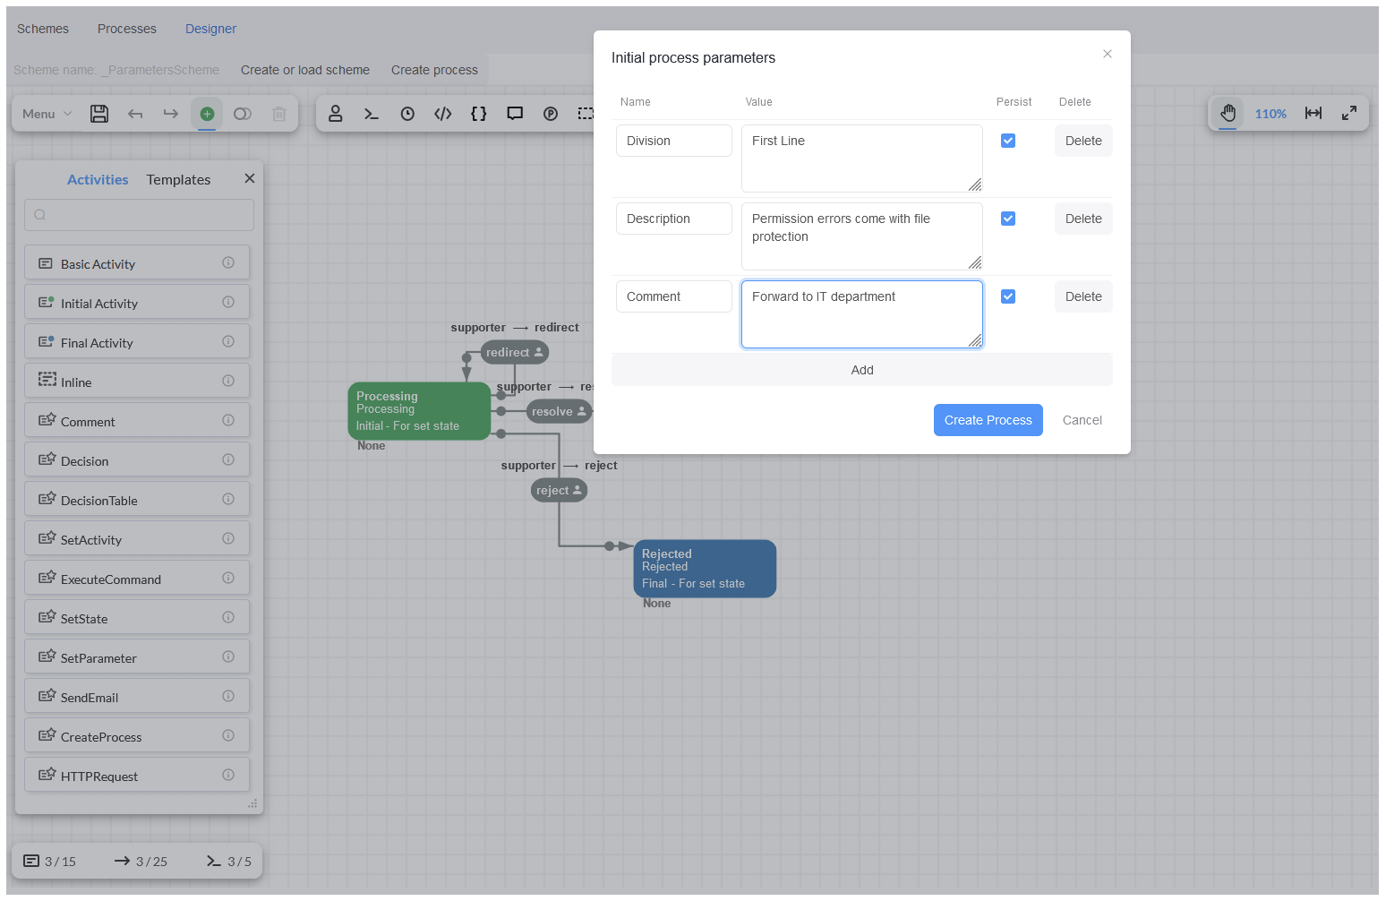Image resolution: width=1386 pixels, height=901 pixels.
Task: Close the Activities panel
Action: (x=250, y=178)
